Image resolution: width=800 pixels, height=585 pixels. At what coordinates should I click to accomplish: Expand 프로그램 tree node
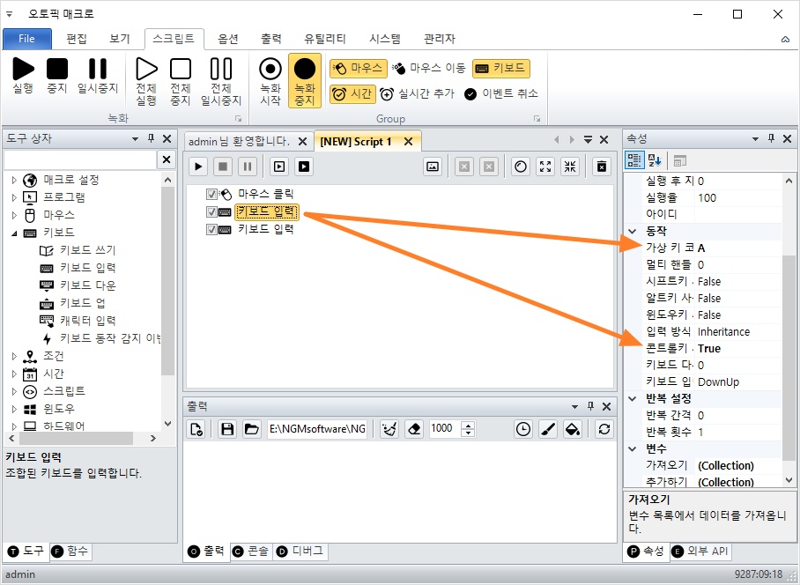tap(14, 197)
